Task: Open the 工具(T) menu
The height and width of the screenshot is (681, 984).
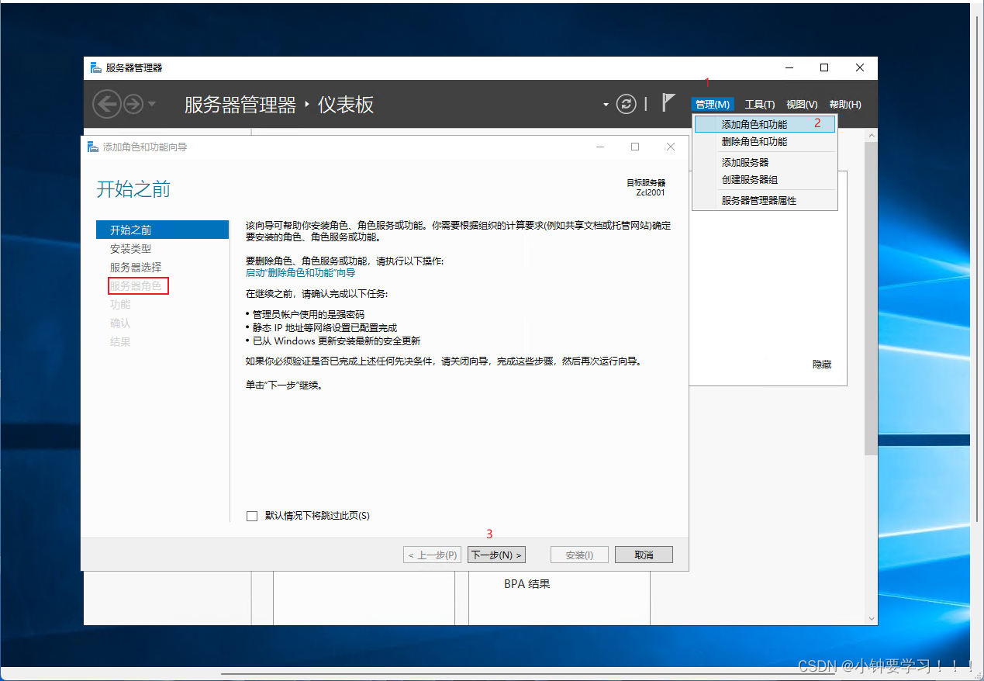Action: (759, 104)
